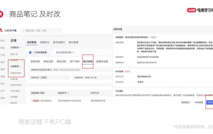Open 店铺账号信息 in the sidebar
The image size is (213, 134).
click(16, 73)
